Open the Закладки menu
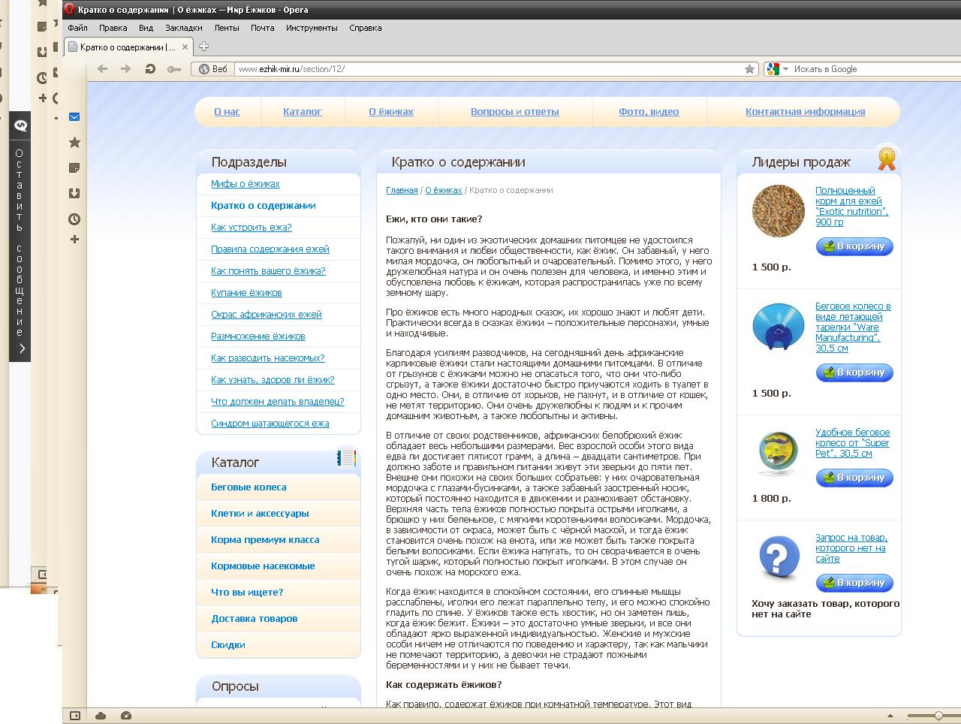961x724 pixels. (x=184, y=28)
